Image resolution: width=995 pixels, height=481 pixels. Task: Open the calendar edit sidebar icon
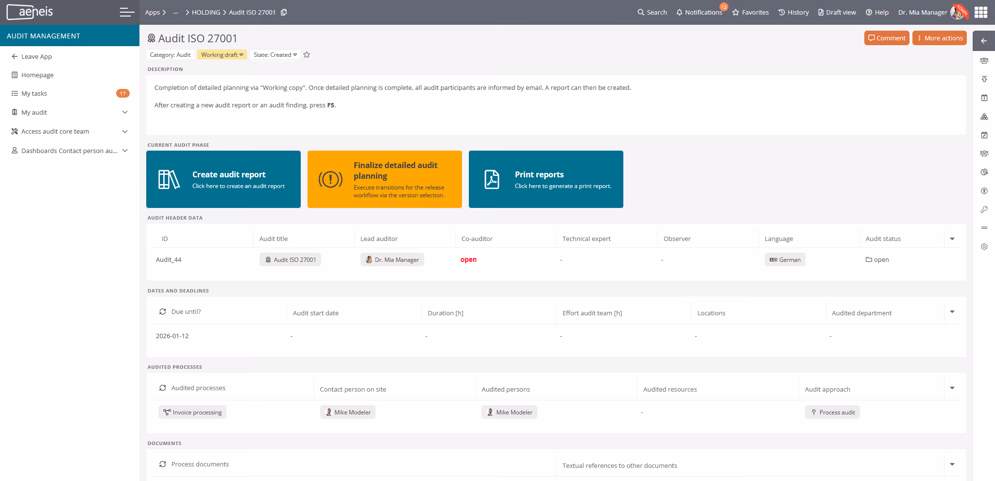[x=984, y=135]
